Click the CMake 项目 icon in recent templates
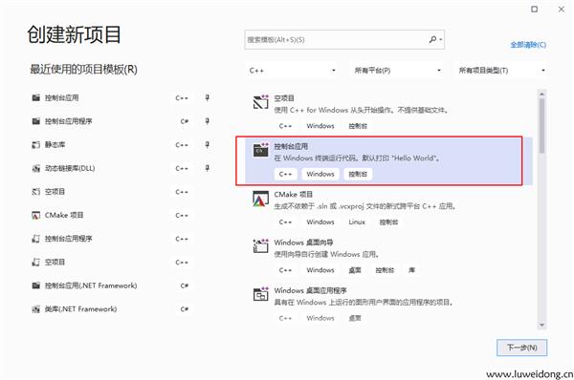 point(36,215)
